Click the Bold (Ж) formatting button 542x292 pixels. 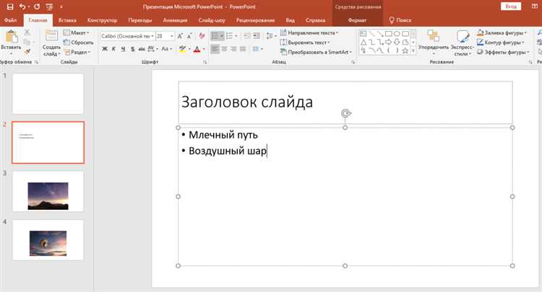point(105,49)
